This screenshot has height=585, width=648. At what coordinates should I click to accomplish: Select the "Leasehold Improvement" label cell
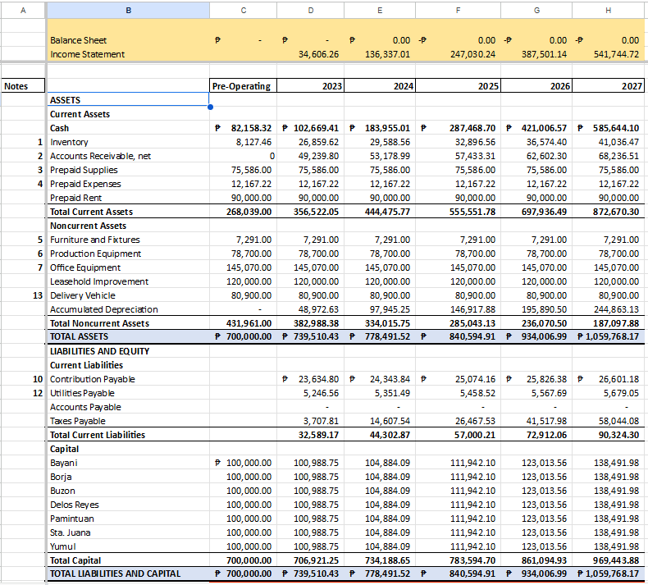tap(99, 281)
